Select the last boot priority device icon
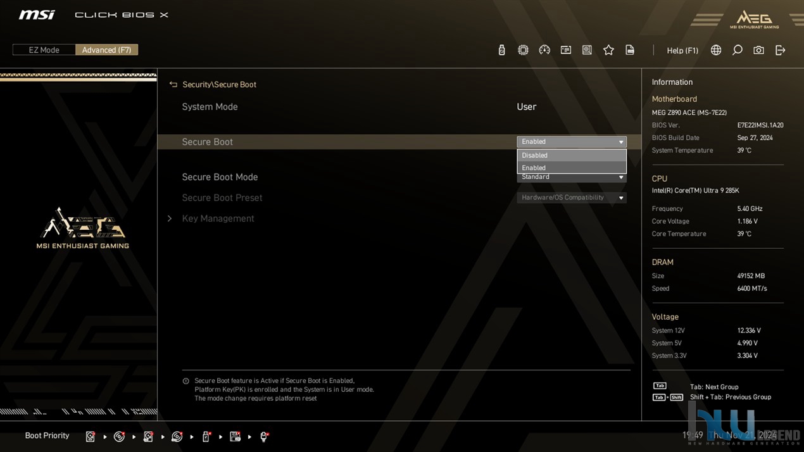This screenshot has width=804, height=452. tap(264, 436)
